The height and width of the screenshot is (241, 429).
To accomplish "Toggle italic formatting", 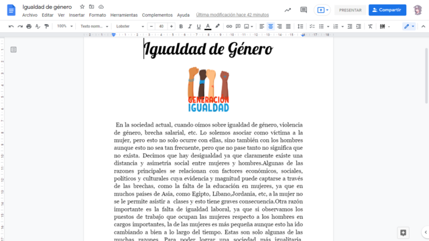I will (190, 26).
